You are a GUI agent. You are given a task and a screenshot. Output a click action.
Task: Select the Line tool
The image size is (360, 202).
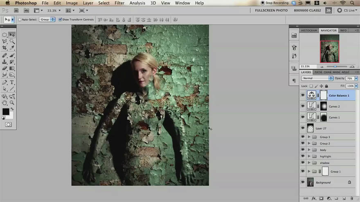[12, 89]
